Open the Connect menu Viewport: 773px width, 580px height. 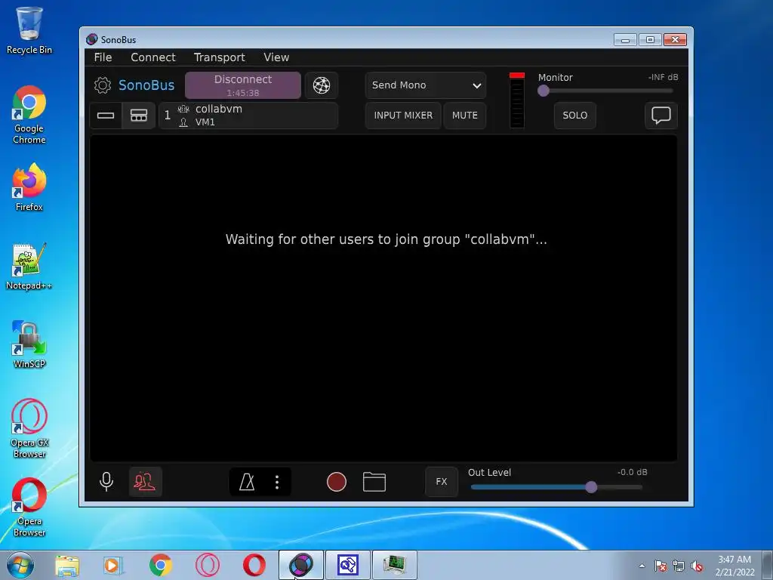(x=152, y=57)
